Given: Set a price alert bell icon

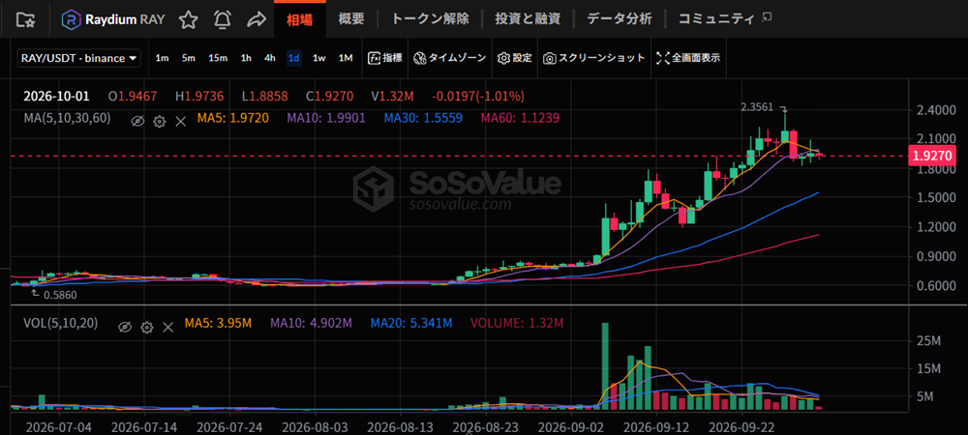Looking at the screenshot, I should pyautogui.click(x=223, y=19).
